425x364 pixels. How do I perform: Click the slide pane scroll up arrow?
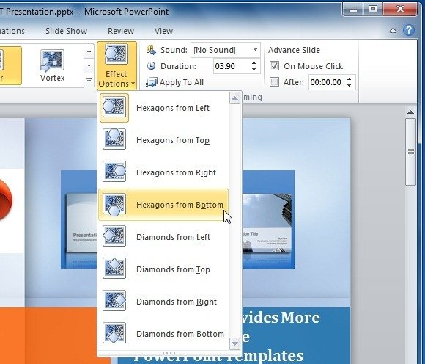pyautogui.click(x=410, y=112)
